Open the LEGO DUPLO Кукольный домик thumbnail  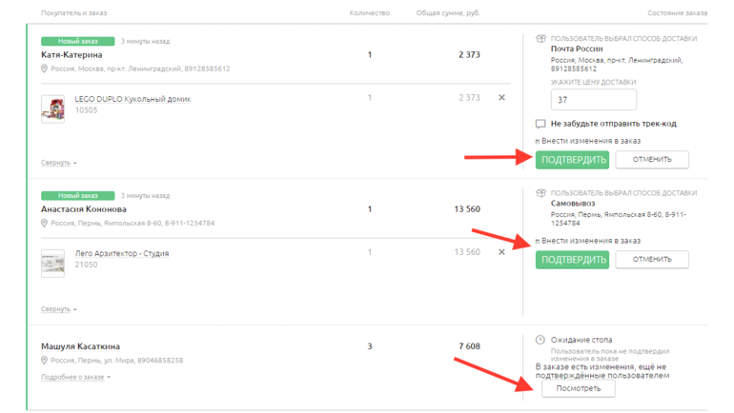click(x=53, y=108)
